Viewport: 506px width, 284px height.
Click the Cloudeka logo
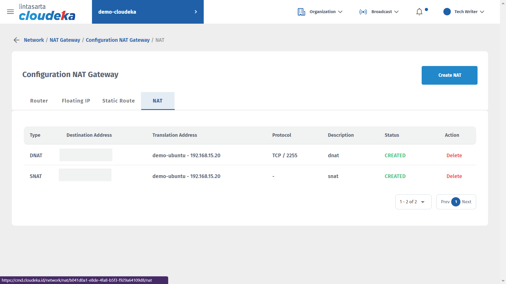47,12
